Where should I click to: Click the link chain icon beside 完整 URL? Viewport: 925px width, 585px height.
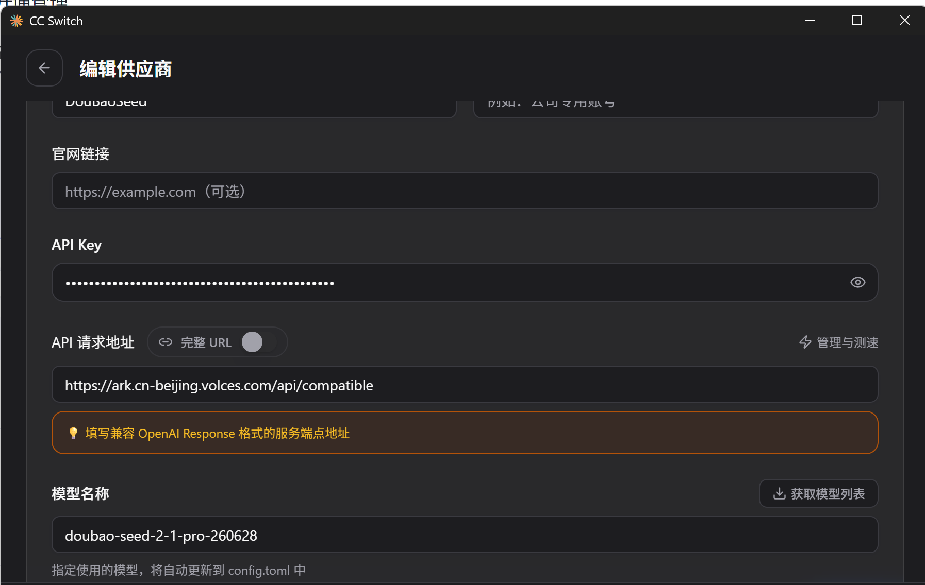(166, 342)
